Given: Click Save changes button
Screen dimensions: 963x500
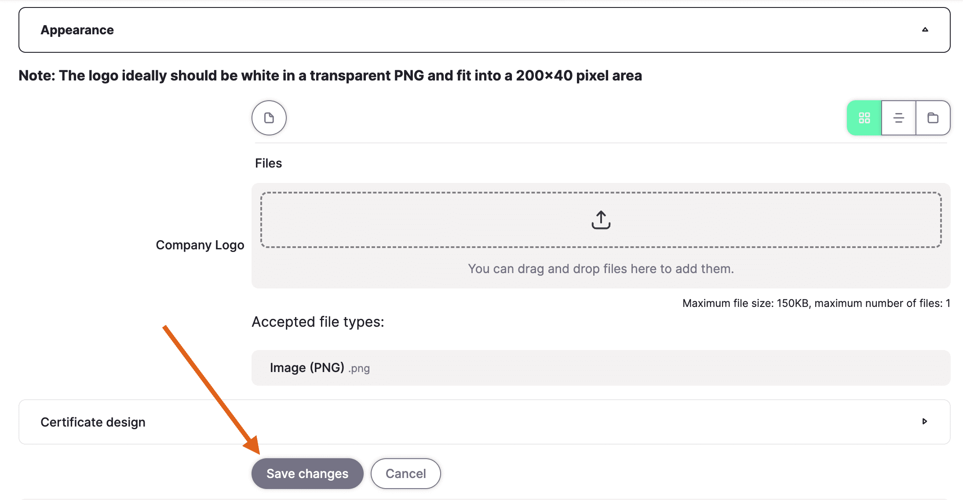Looking at the screenshot, I should coord(307,474).
